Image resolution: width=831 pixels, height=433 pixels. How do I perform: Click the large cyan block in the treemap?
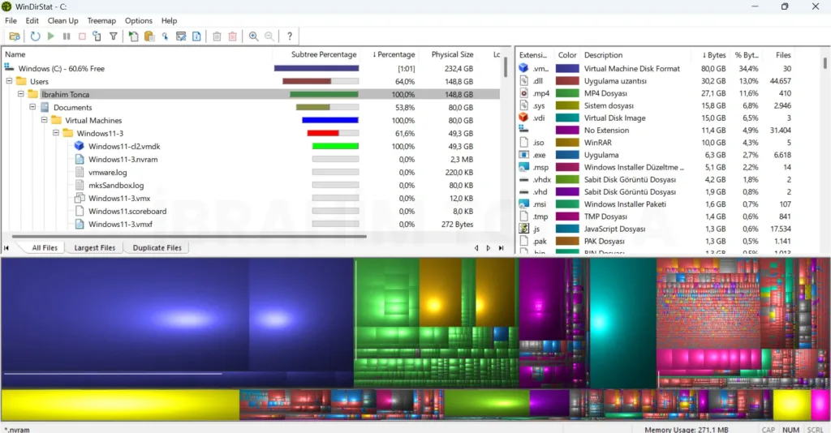pyautogui.click(x=622, y=323)
